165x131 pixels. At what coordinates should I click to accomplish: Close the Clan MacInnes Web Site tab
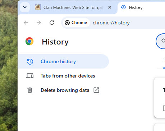pos(110,8)
